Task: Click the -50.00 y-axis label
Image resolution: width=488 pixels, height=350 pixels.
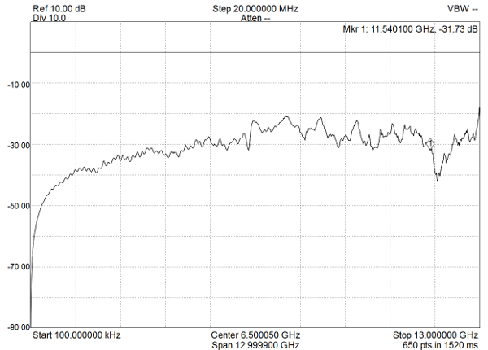Action: tap(19, 206)
